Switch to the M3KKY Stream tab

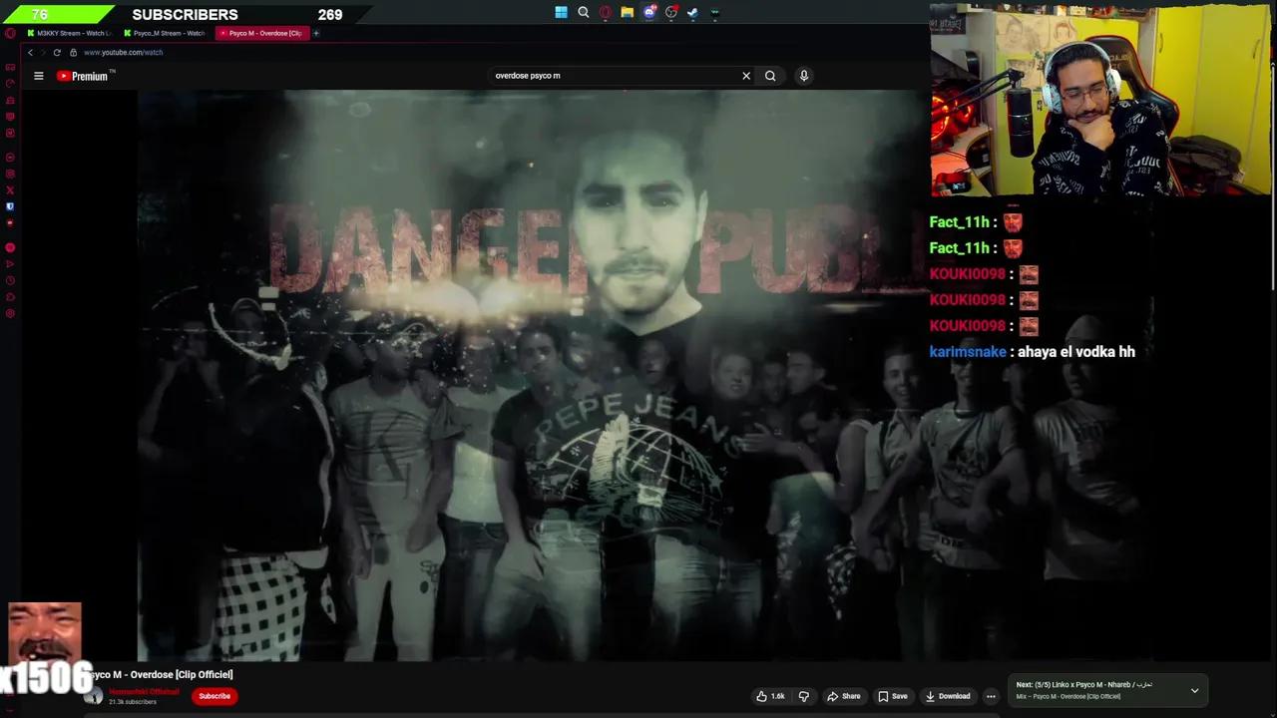point(68,33)
